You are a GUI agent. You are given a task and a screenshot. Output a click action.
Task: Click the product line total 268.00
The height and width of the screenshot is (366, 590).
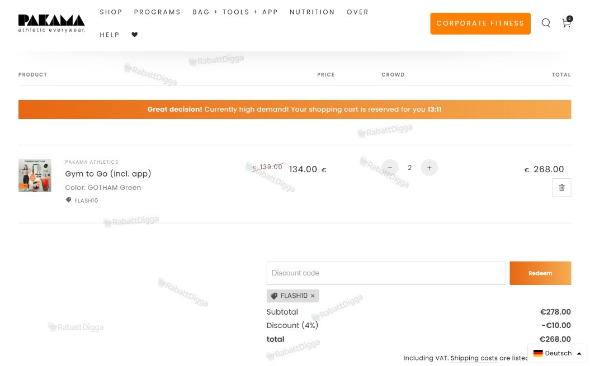(544, 169)
